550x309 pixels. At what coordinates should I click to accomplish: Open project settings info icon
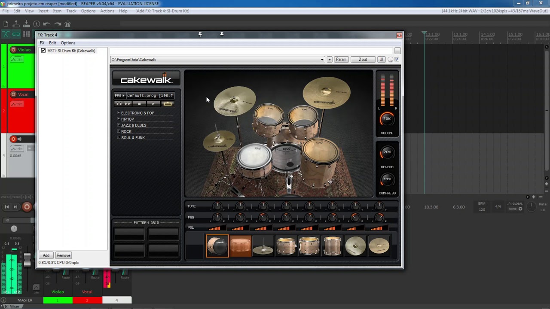tap(37, 24)
